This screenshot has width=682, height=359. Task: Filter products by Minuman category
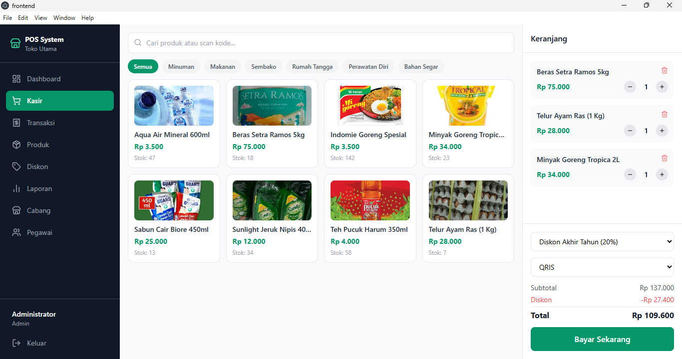click(181, 67)
